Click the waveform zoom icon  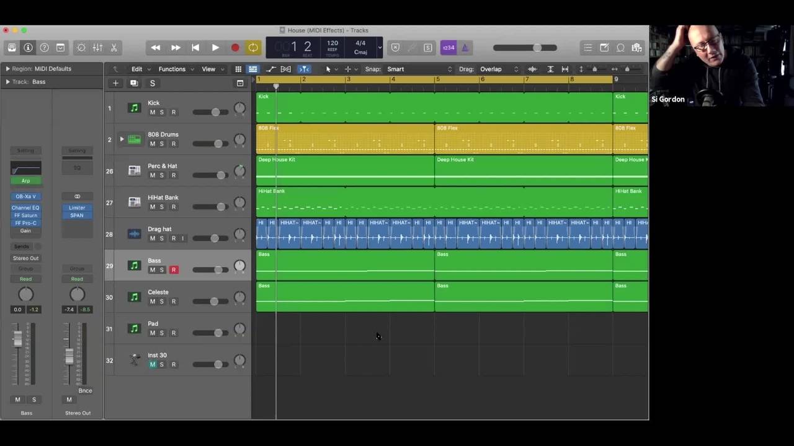click(532, 69)
